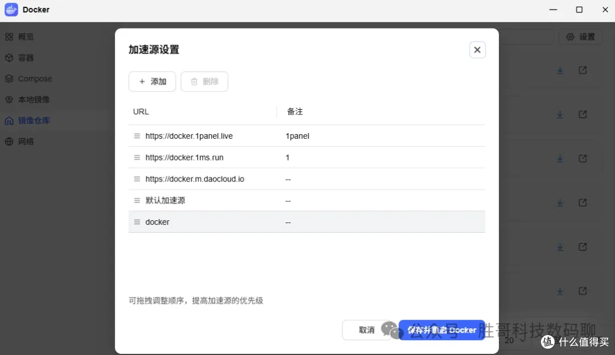
Task: Select the https://docker.1panel.live URL
Action: click(189, 136)
